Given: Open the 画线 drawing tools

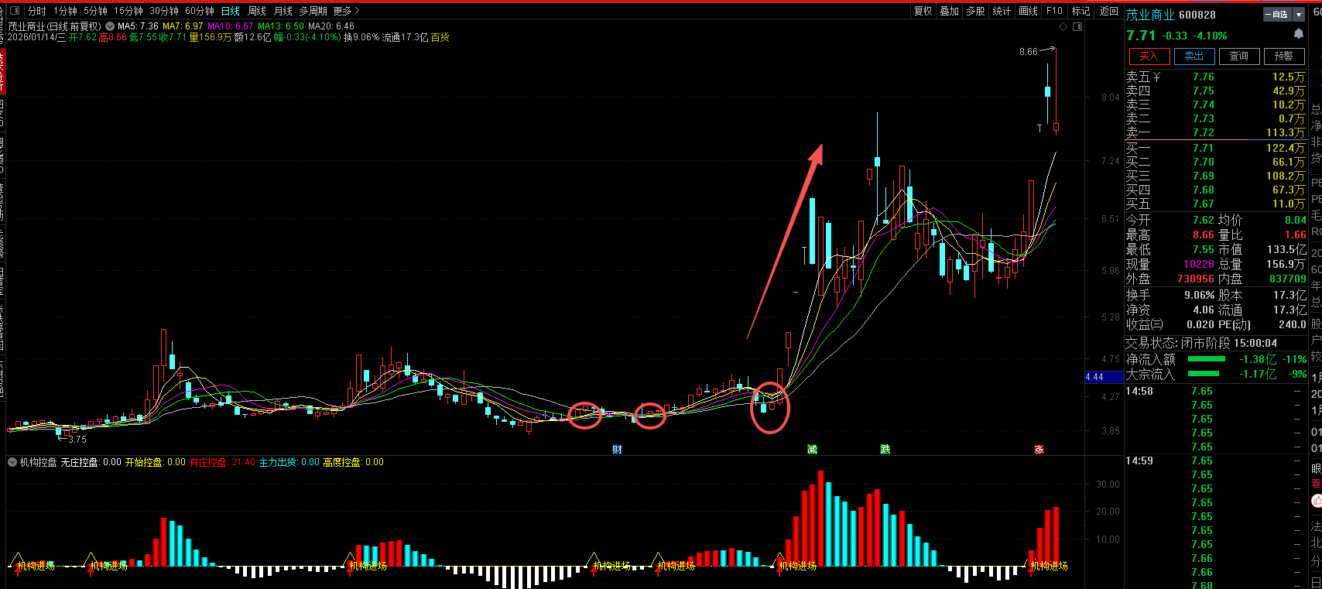Looking at the screenshot, I should (1028, 11).
